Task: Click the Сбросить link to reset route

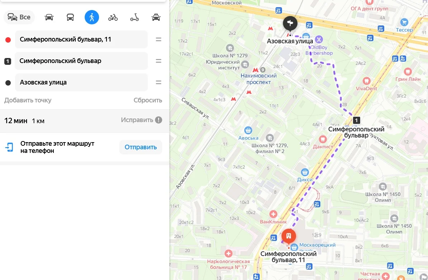Action: 148,100
